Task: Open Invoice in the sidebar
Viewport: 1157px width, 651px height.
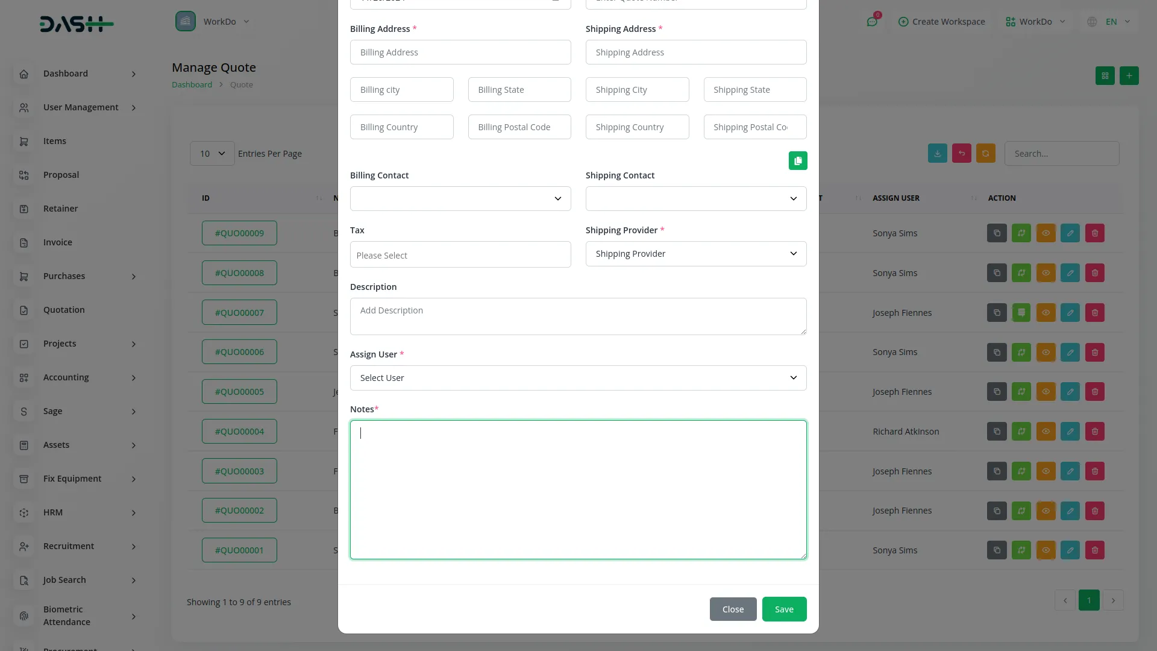Action: click(58, 242)
